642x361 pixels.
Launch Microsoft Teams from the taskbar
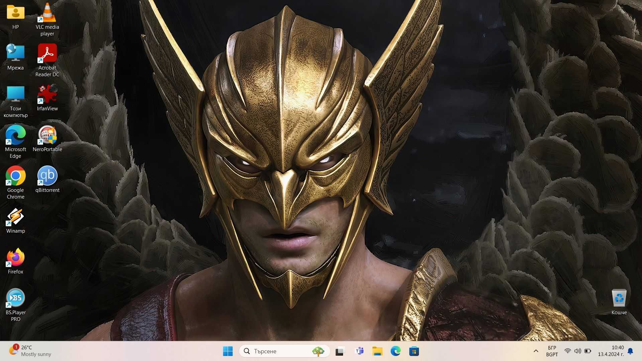[359, 351]
